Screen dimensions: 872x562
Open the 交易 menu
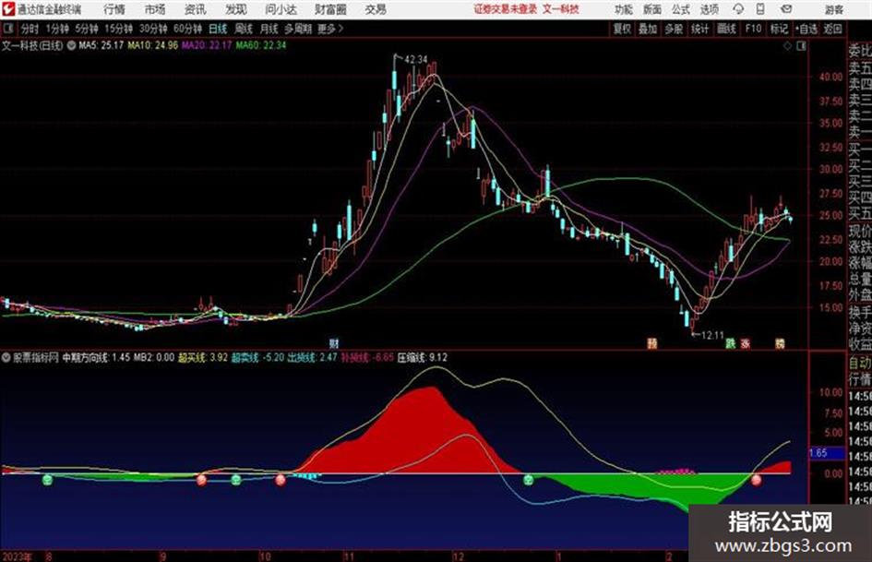pos(376,9)
